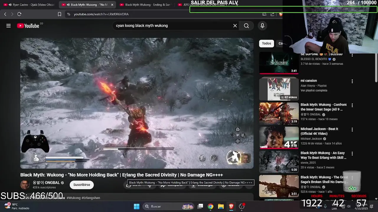Open Great Sage's Broken Shell thumbnail
The width and height of the screenshot is (378, 212).
(279, 186)
